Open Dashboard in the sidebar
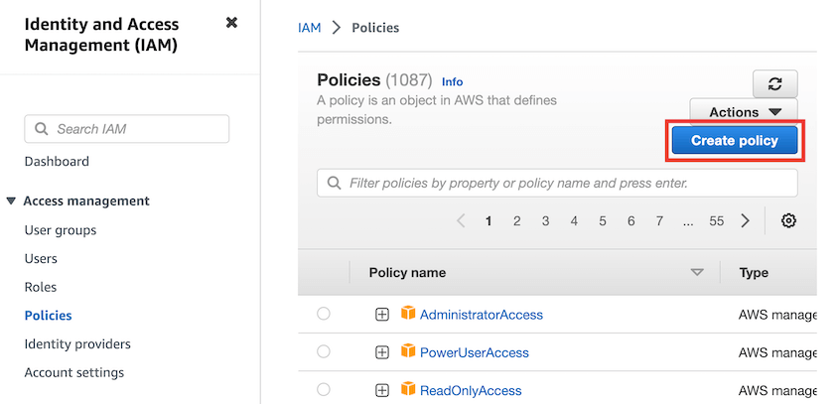 57,162
